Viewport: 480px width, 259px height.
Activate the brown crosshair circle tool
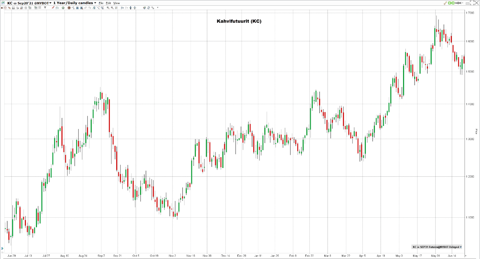69,8
